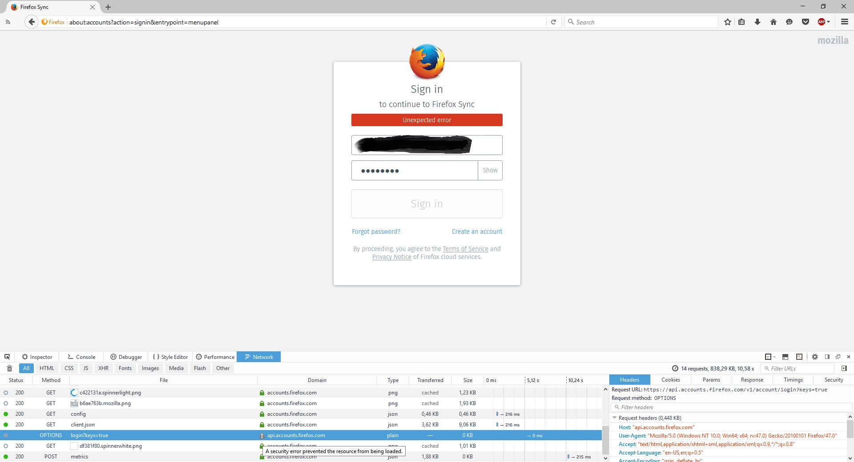Start performance analysis via the clock icon
Image resolution: width=854 pixels, height=462 pixels.
(675, 368)
